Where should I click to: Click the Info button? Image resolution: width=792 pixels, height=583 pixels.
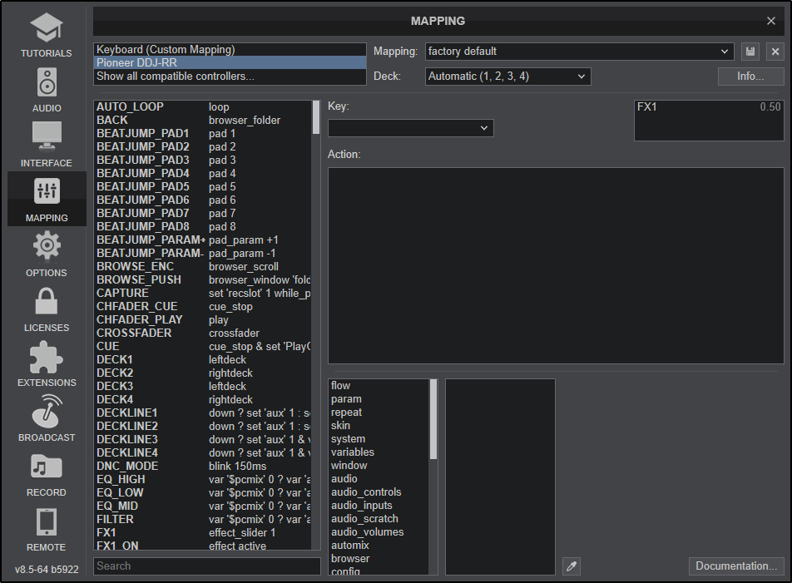click(749, 77)
